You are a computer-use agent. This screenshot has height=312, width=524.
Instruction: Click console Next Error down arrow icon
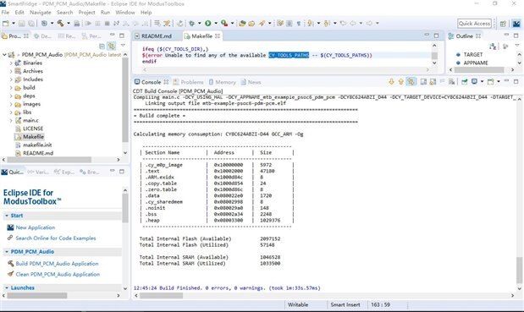[391, 82]
